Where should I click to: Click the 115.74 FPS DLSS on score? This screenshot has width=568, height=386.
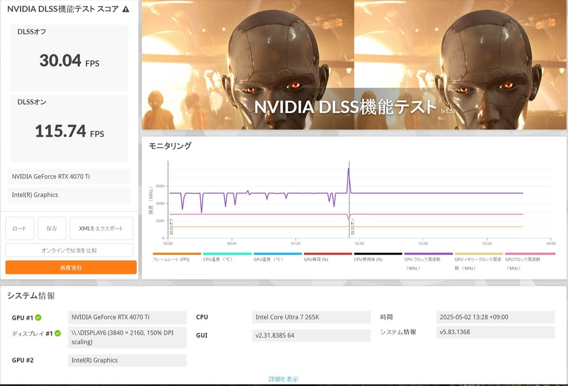pos(69,131)
